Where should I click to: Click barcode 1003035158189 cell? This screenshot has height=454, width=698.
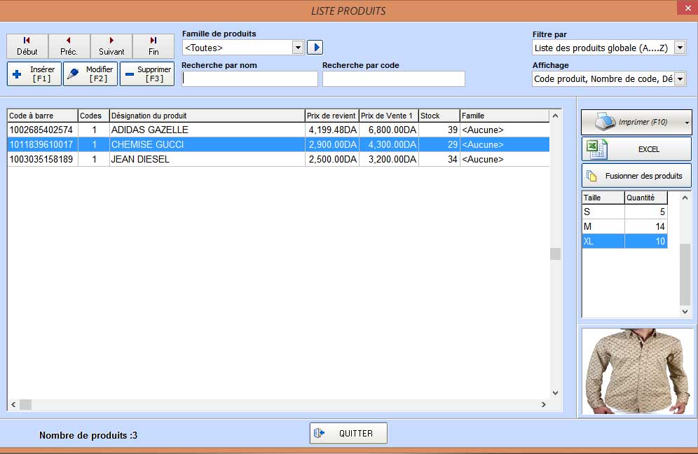click(42, 159)
